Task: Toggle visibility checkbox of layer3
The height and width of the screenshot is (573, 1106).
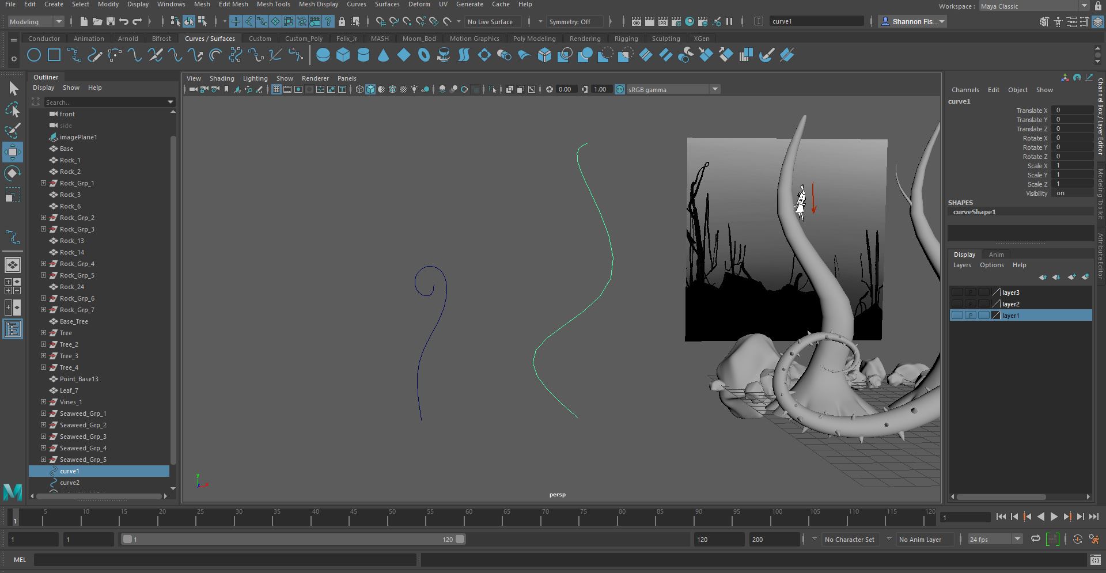Action: pos(957,293)
